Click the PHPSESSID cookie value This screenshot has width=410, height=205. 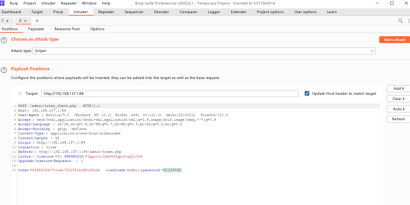pos(115,156)
